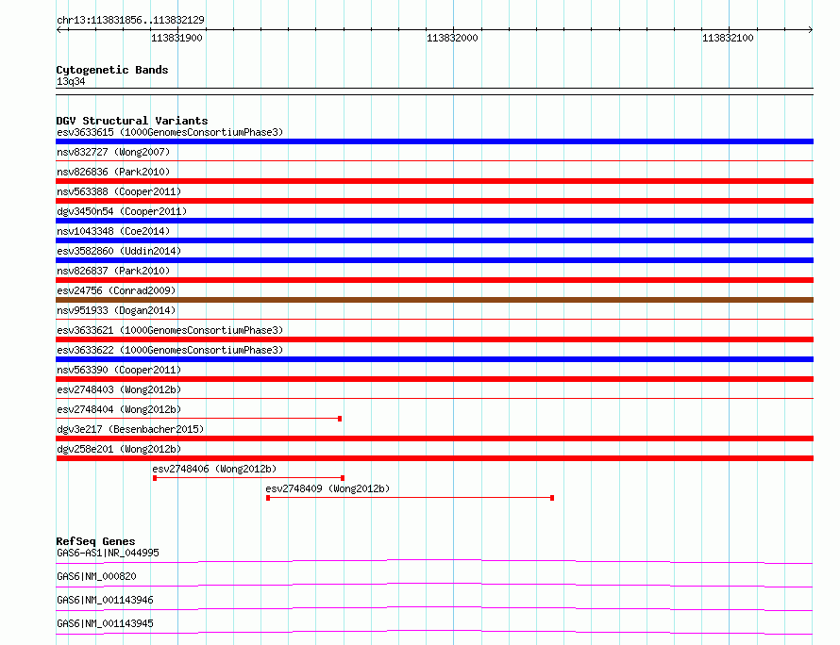
Task: Select variant label nsv826836 (Park2010)
Action: (x=113, y=172)
